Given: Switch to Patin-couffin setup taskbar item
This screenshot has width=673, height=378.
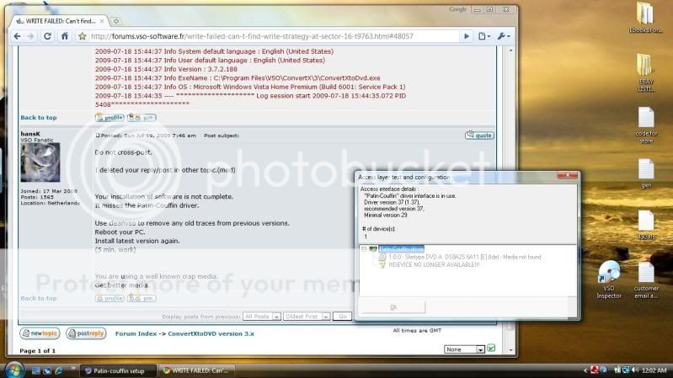Looking at the screenshot, I should 119,370.
